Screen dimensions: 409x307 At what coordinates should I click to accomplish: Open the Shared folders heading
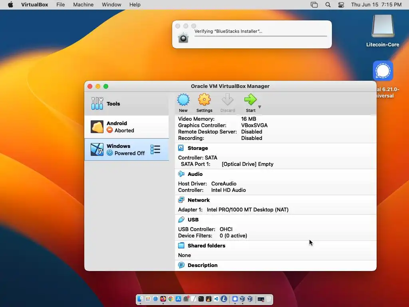pyautogui.click(x=206, y=245)
